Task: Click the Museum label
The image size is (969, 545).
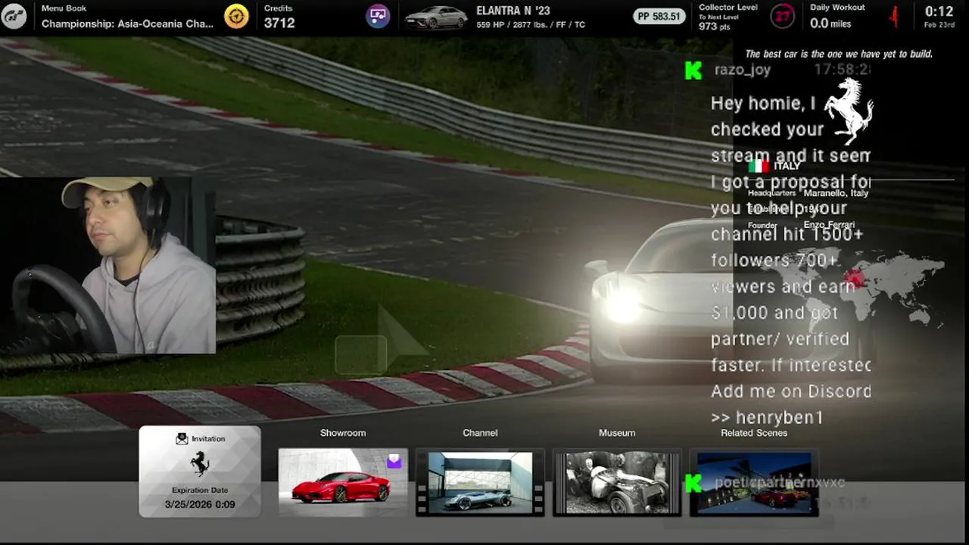Action: (x=617, y=433)
